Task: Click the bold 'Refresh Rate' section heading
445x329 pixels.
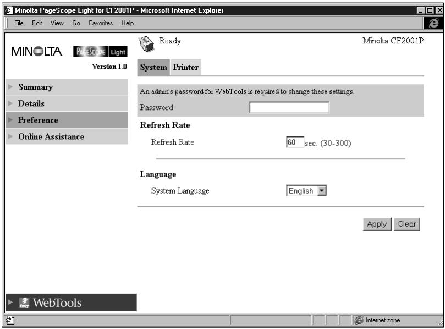Action: [165, 125]
